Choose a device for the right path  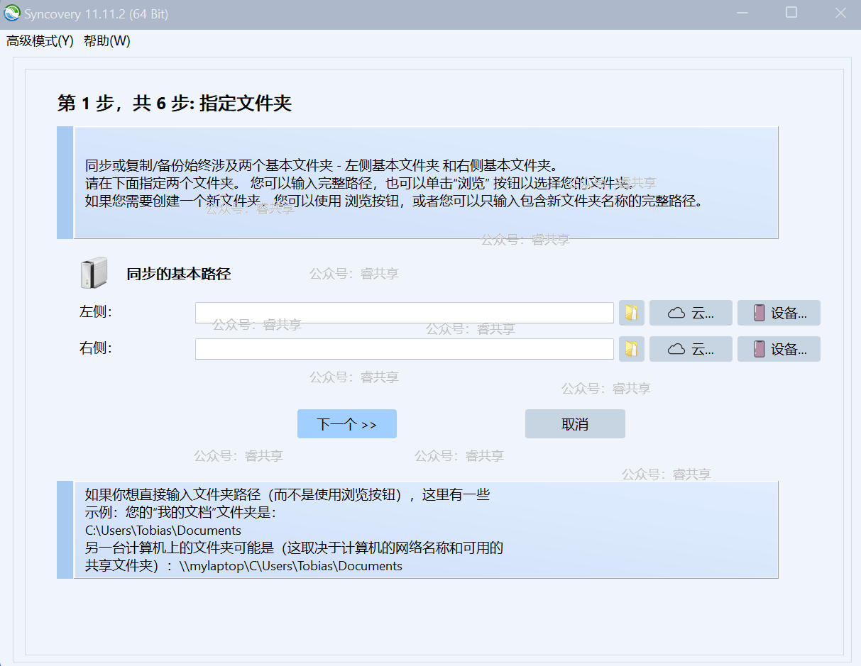[x=779, y=349]
